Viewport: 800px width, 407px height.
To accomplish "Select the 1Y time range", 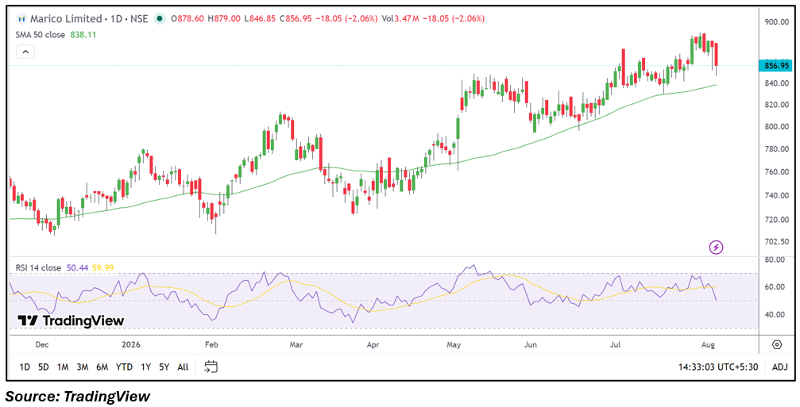I will [x=145, y=367].
